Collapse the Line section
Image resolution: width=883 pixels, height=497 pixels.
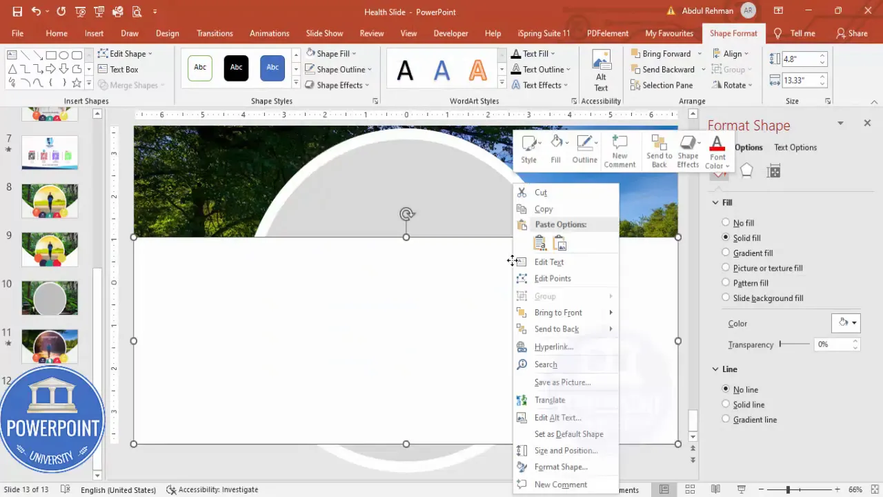click(715, 369)
